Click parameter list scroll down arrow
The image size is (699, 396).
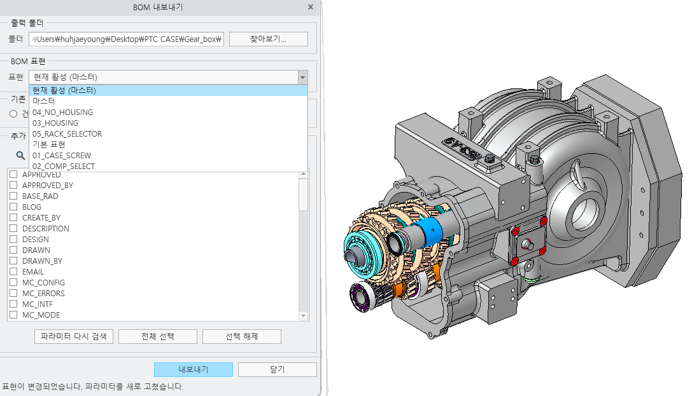point(304,316)
